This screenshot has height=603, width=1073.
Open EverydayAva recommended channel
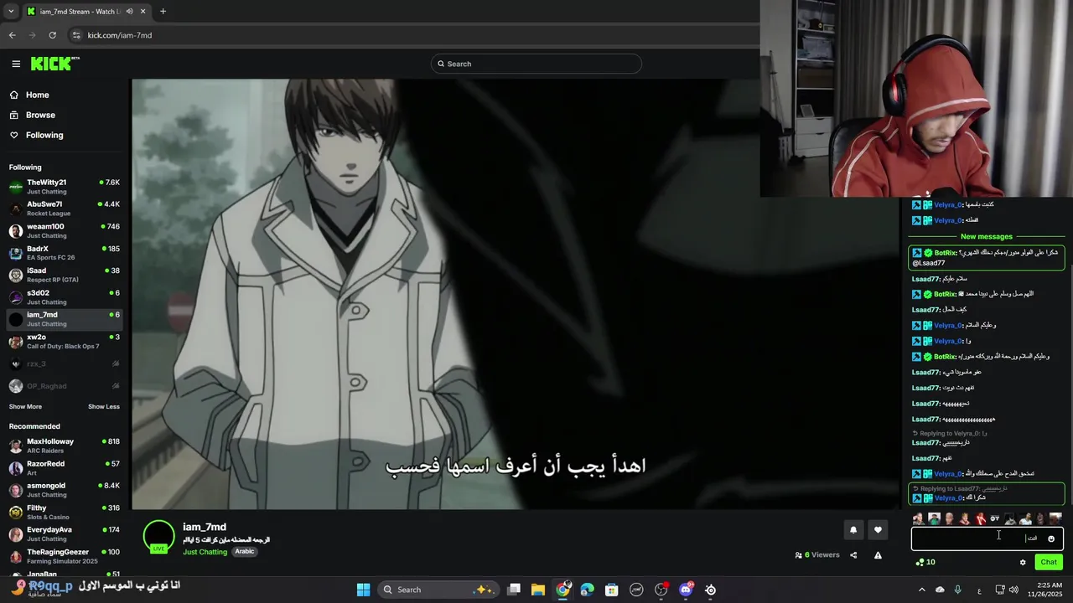(65, 534)
